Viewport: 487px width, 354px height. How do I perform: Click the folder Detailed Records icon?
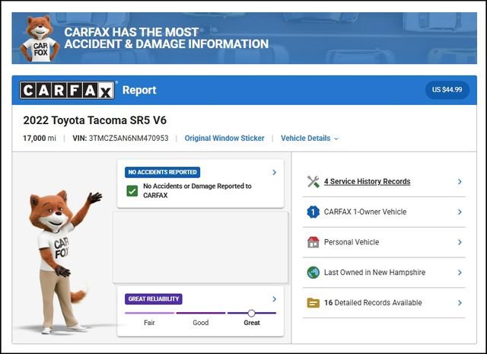313,302
